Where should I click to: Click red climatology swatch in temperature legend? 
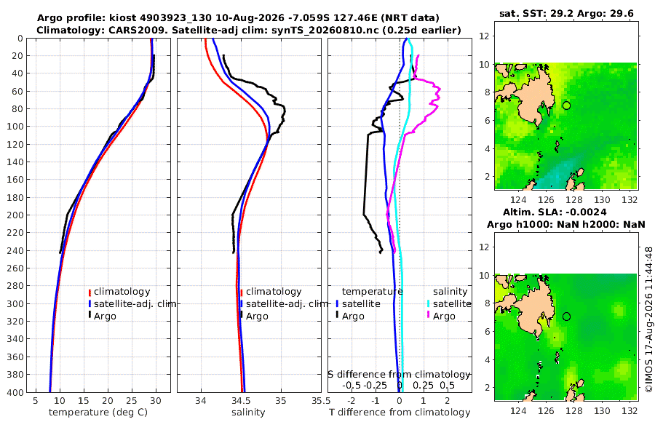click(90, 292)
